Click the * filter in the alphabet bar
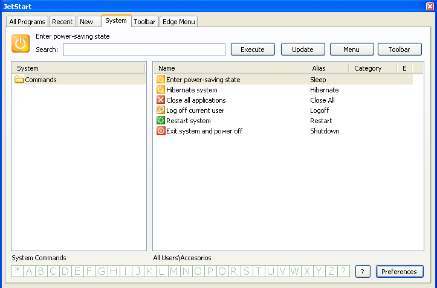437x288 pixels. [x=18, y=271]
